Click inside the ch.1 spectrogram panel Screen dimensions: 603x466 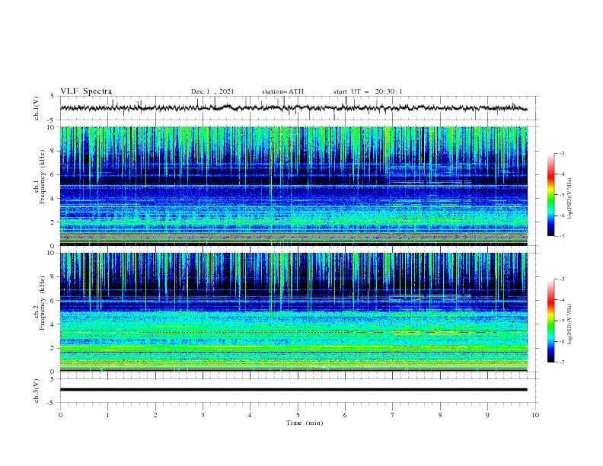(x=293, y=186)
